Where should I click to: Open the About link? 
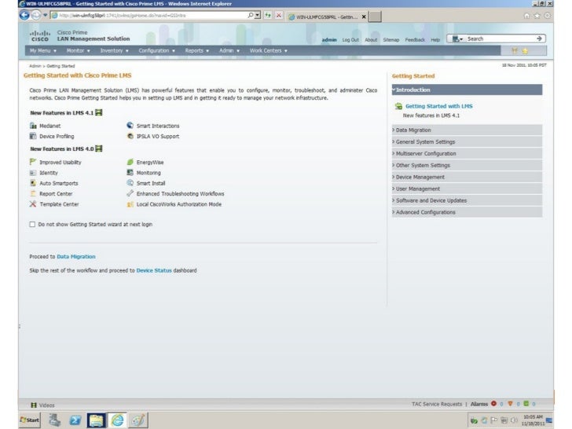pyautogui.click(x=371, y=40)
